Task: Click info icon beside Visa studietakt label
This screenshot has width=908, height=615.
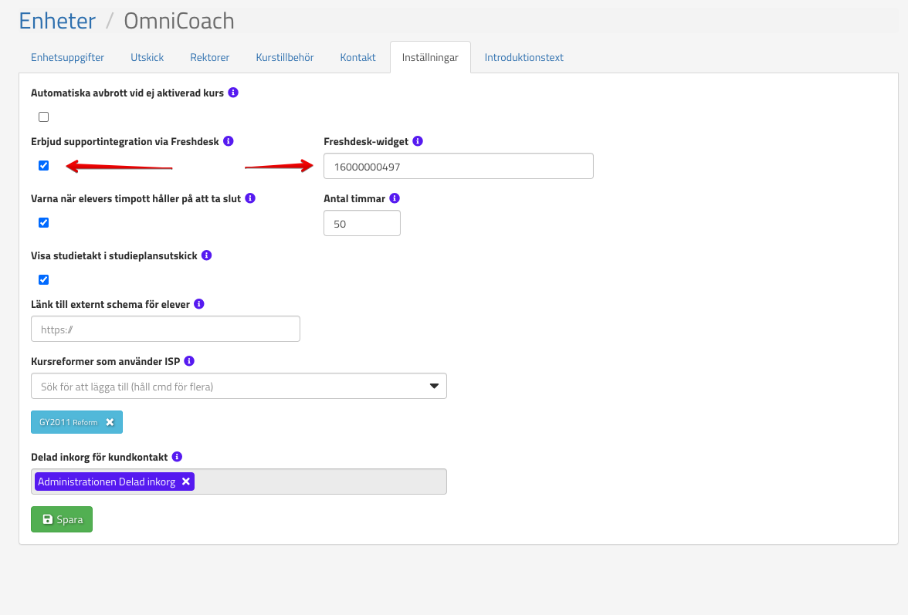Action: pos(206,255)
